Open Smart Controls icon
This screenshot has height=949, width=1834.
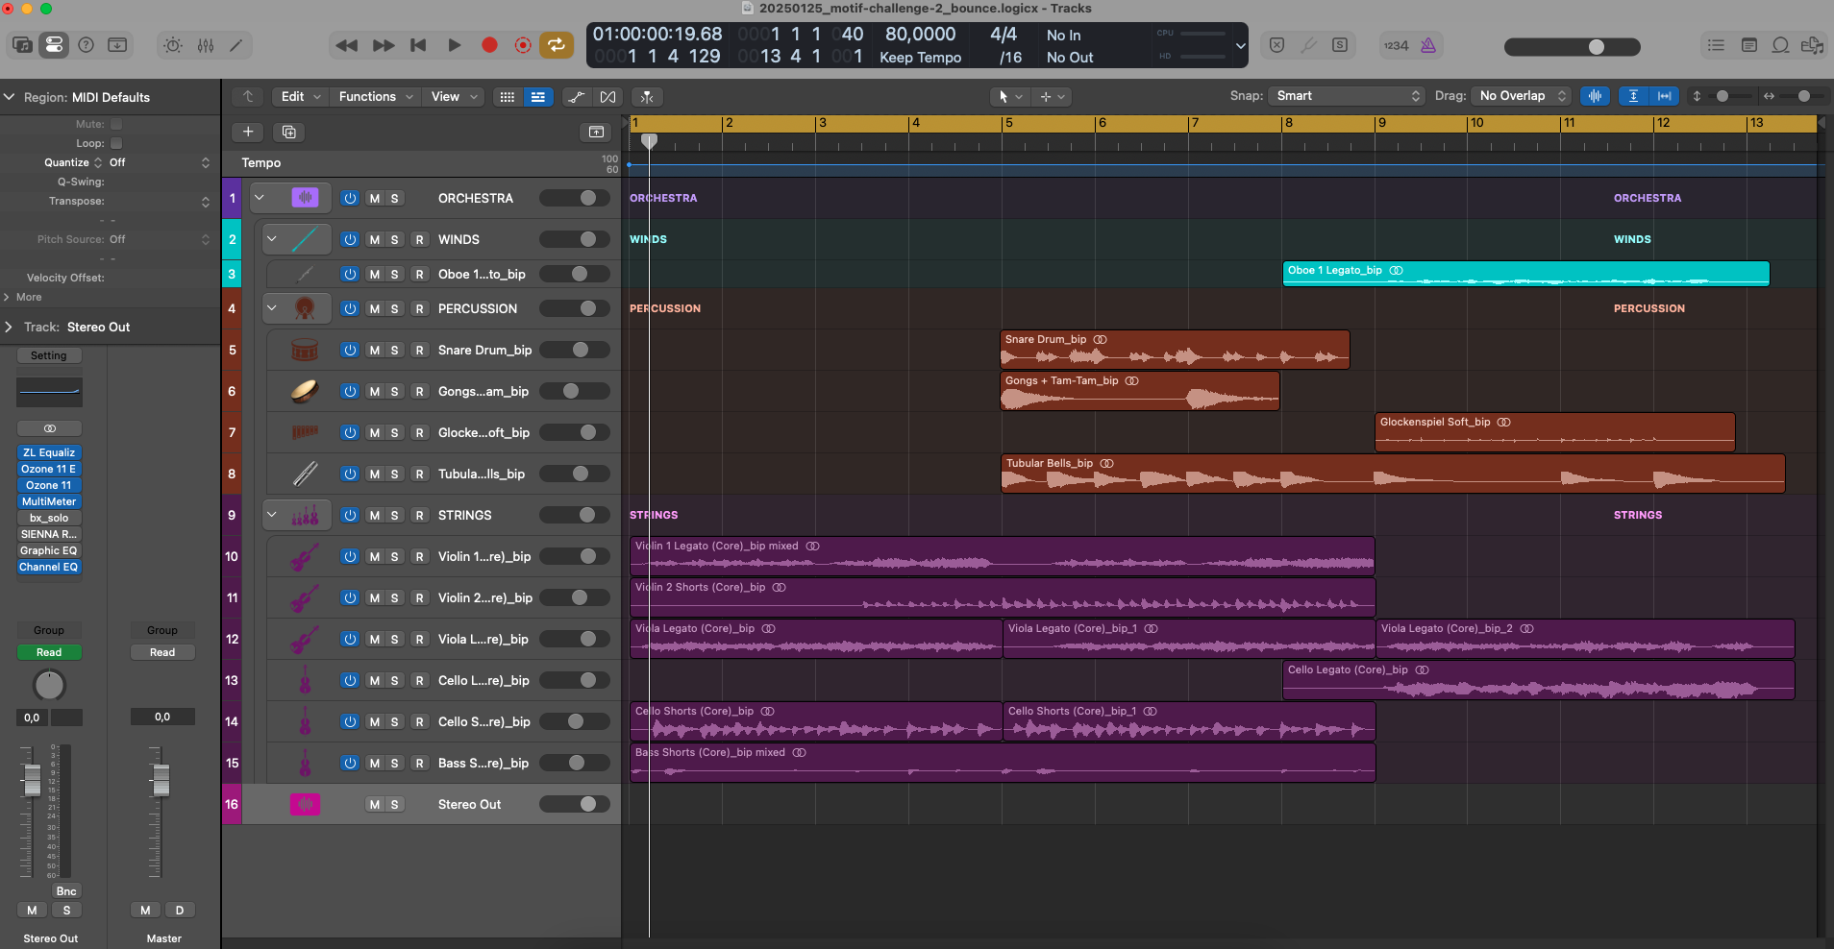tap(173, 45)
